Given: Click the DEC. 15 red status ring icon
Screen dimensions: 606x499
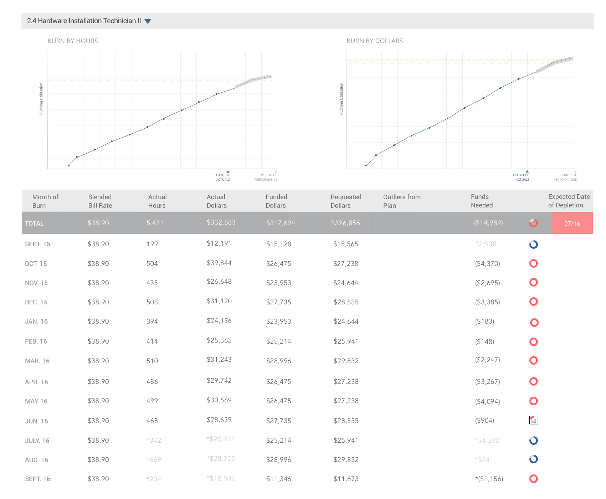Looking at the screenshot, I should [x=533, y=302].
